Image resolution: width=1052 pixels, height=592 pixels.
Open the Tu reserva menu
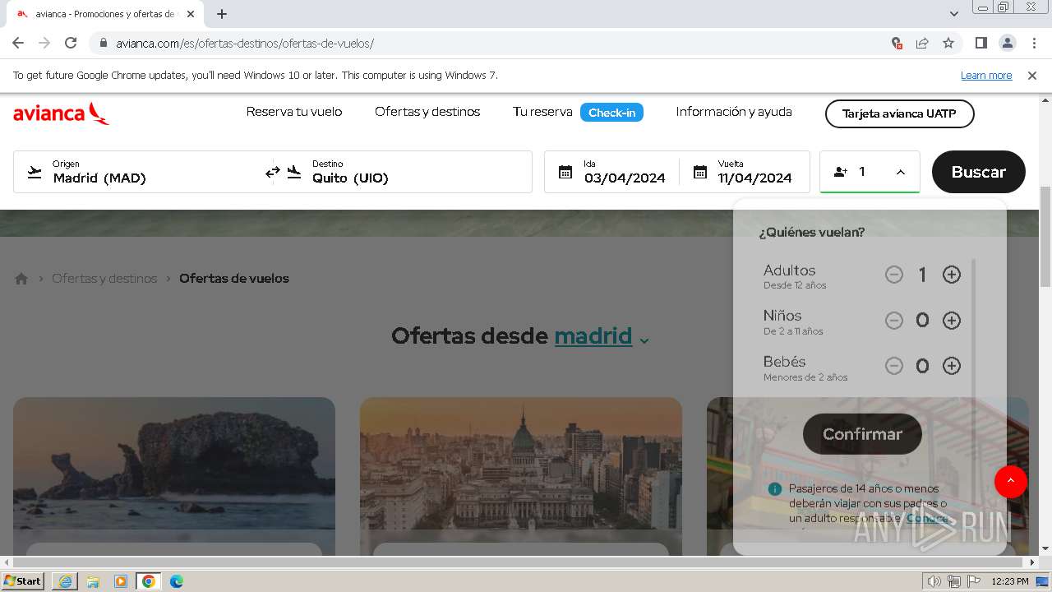click(542, 112)
